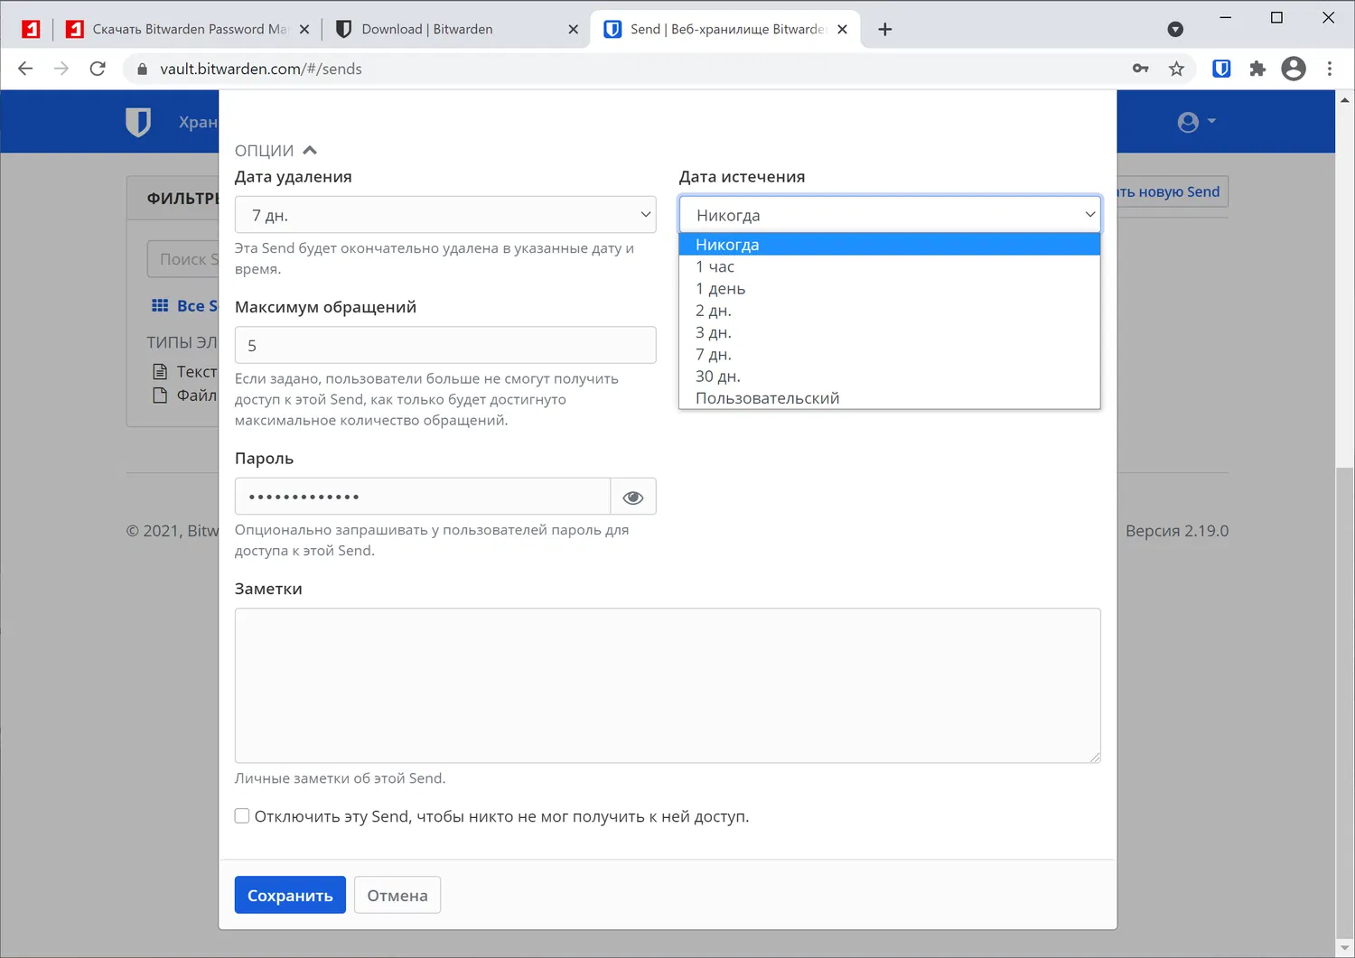The width and height of the screenshot is (1355, 958).
Task: Focus the Максимум обращений input field
Action: pyautogui.click(x=445, y=345)
